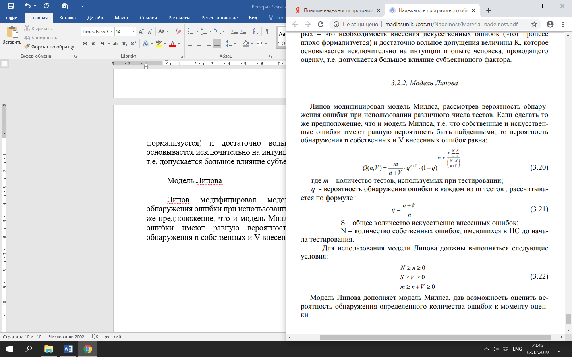Toggle subscript x₂ formatting

tap(125, 44)
